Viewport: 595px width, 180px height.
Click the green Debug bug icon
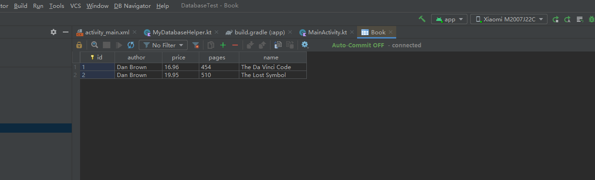point(591,19)
